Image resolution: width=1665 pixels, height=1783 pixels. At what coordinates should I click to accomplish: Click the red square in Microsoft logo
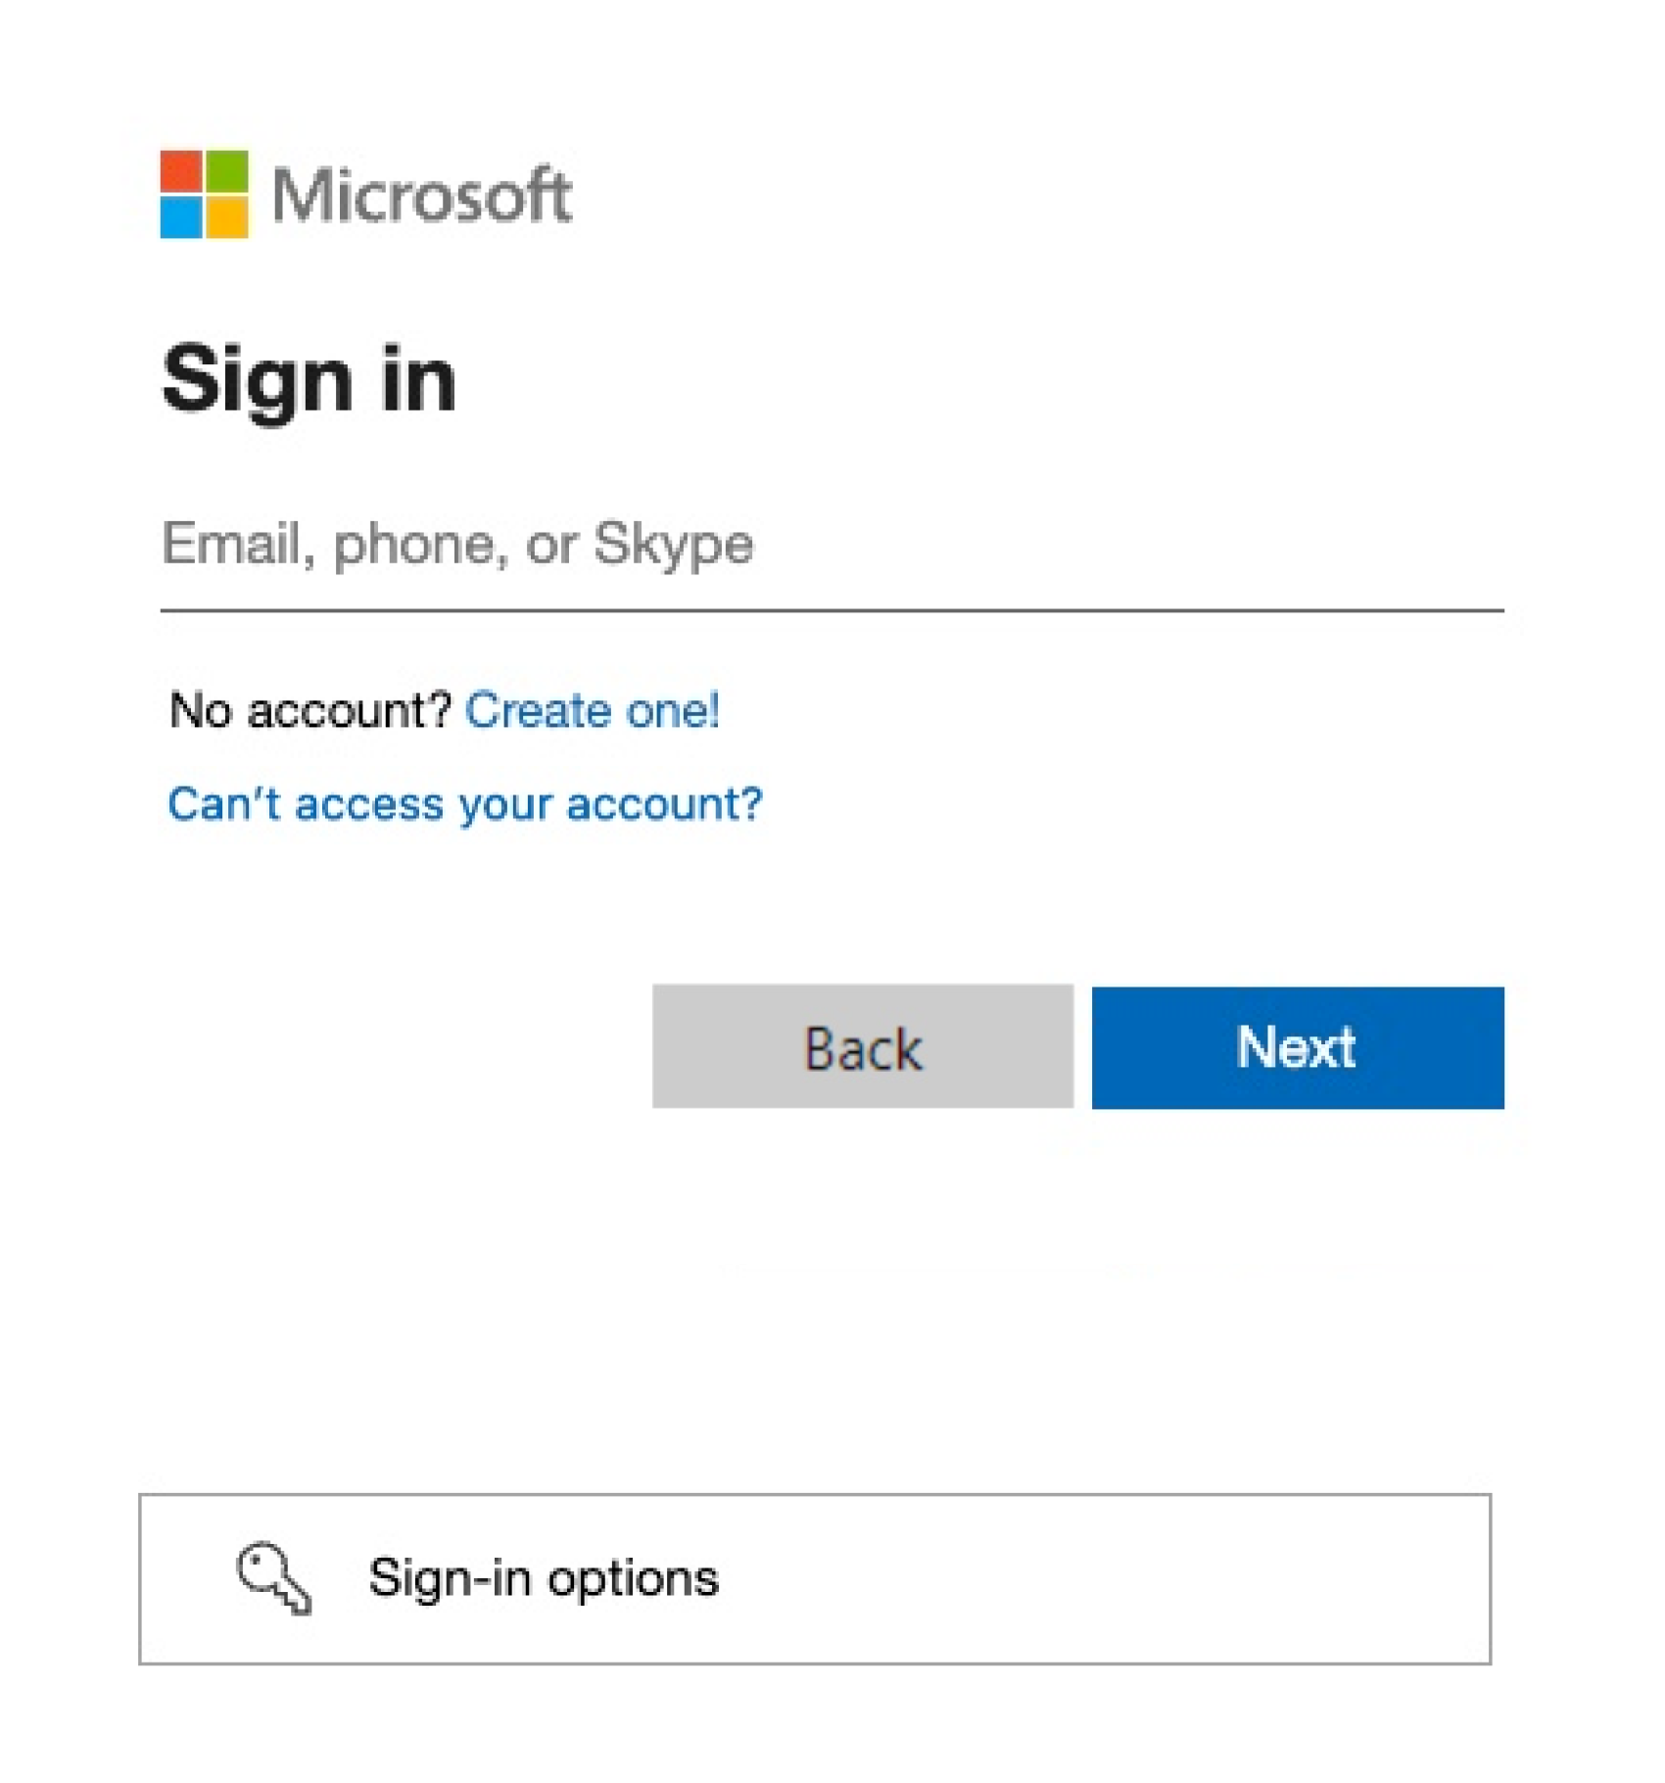pyautogui.click(x=181, y=171)
